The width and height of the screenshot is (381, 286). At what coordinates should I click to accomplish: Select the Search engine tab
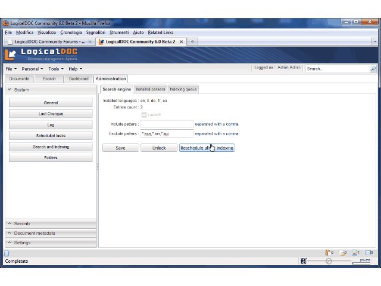pos(117,89)
